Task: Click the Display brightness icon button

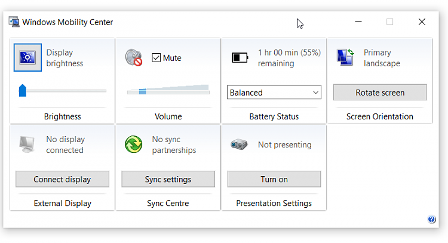Action: [x=27, y=57]
